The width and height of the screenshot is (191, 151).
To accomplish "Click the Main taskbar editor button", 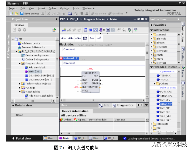I will [x=65, y=138].
